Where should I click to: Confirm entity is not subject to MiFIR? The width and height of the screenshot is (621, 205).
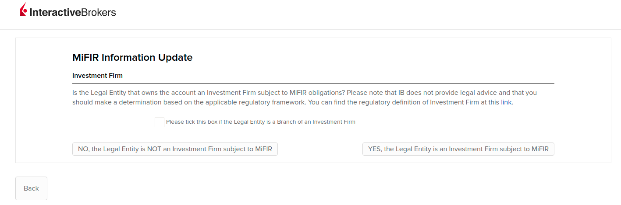[x=175, y=149]
